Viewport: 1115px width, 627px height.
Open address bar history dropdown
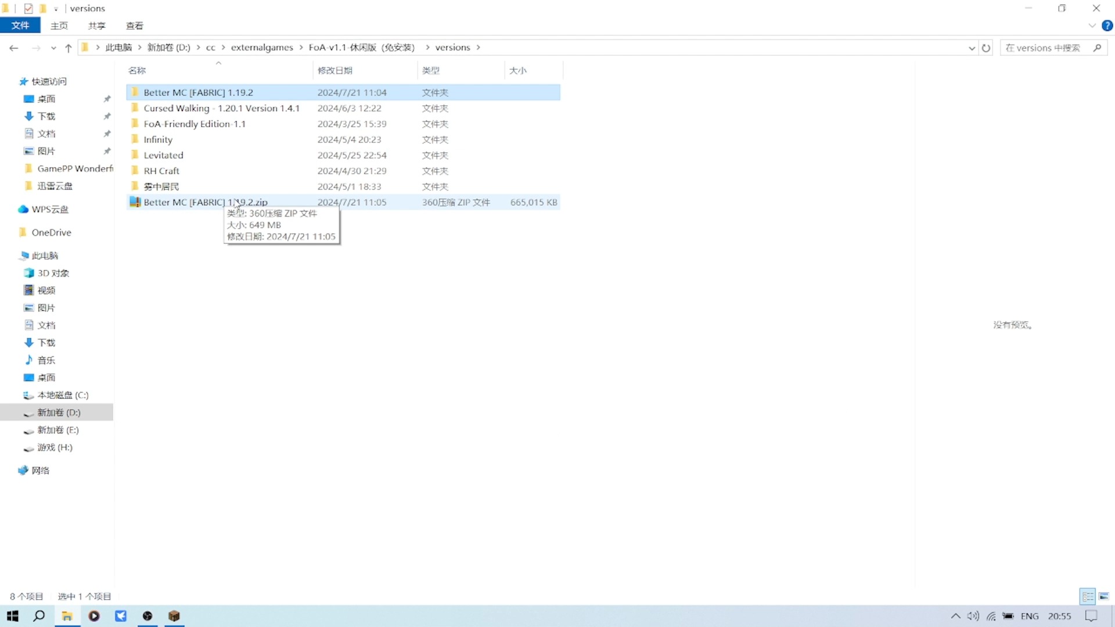[972, 48]
